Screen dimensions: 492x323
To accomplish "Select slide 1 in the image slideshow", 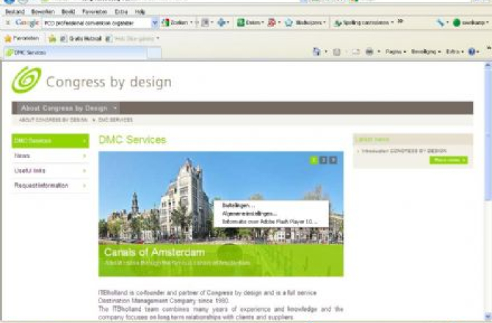I will click(x=314, y=159).
